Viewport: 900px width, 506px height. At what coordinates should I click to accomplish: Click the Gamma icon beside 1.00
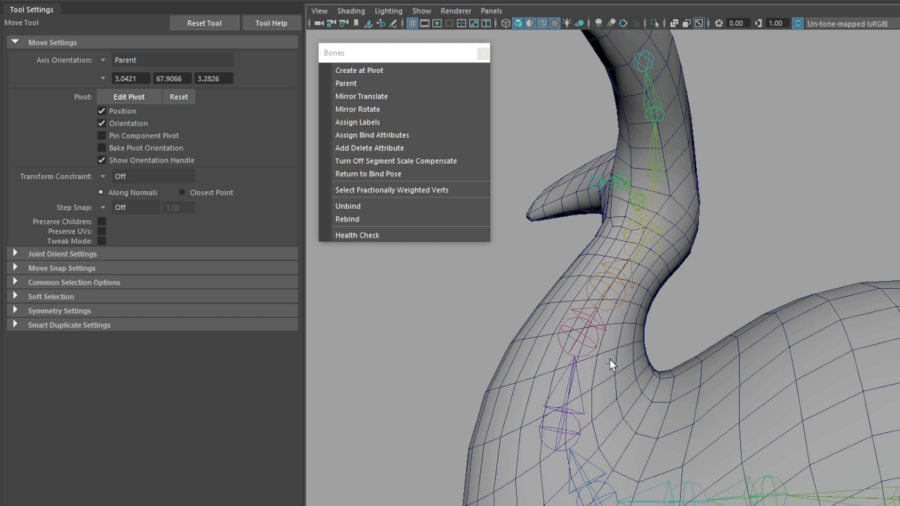[758, 23]
